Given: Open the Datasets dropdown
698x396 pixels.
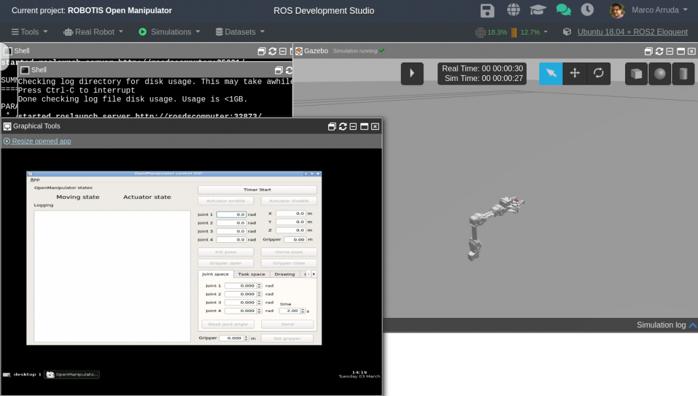Looking at the screenshot, I should coord(240,32).
